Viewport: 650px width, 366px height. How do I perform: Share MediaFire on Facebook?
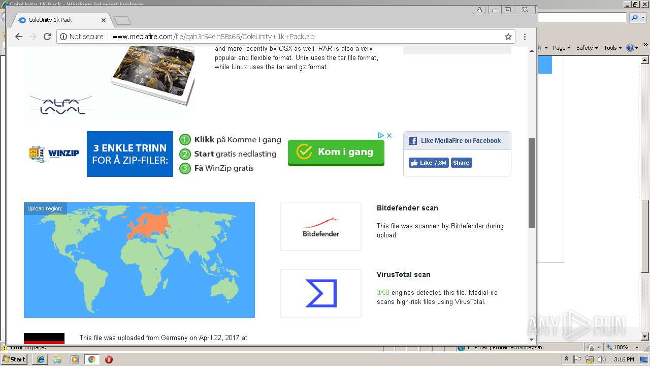[461, 163]
